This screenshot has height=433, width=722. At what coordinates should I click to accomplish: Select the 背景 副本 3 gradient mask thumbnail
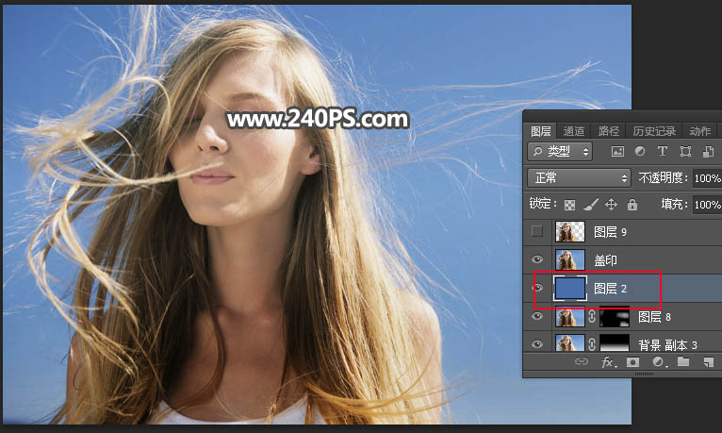click(x=615, y=343)
